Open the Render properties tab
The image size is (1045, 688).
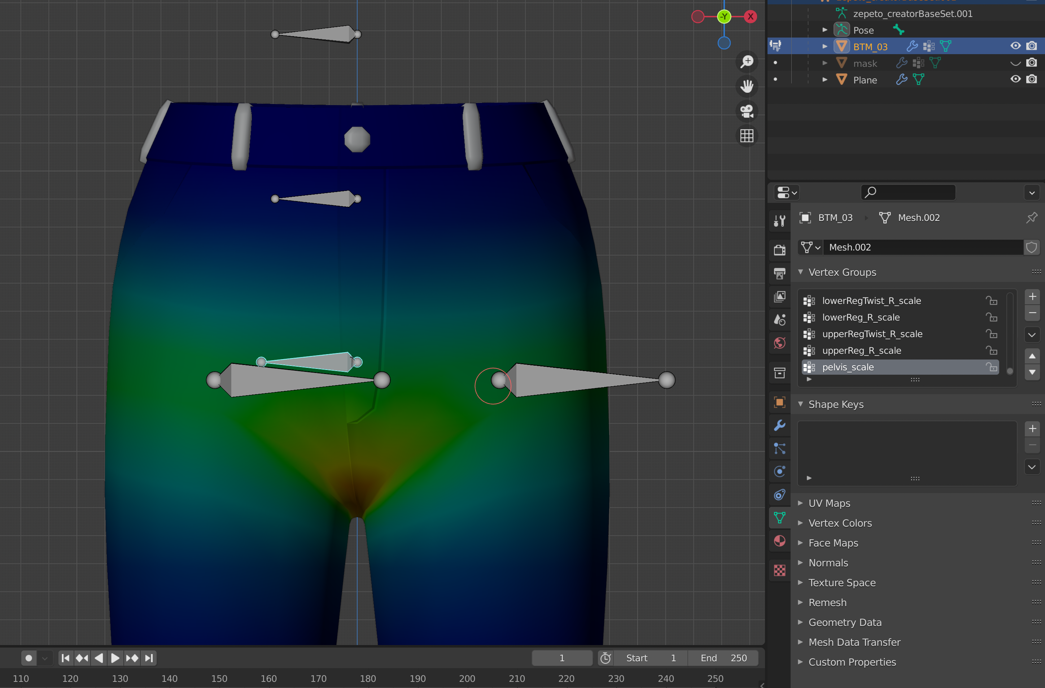click(780, 250)
